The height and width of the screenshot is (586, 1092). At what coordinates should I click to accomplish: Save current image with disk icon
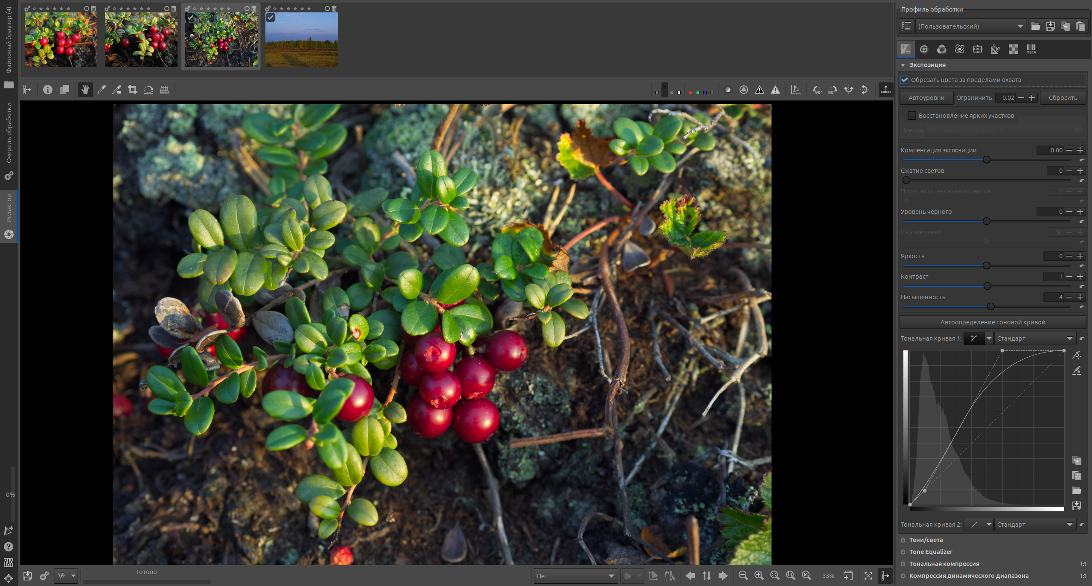point(28,576)
